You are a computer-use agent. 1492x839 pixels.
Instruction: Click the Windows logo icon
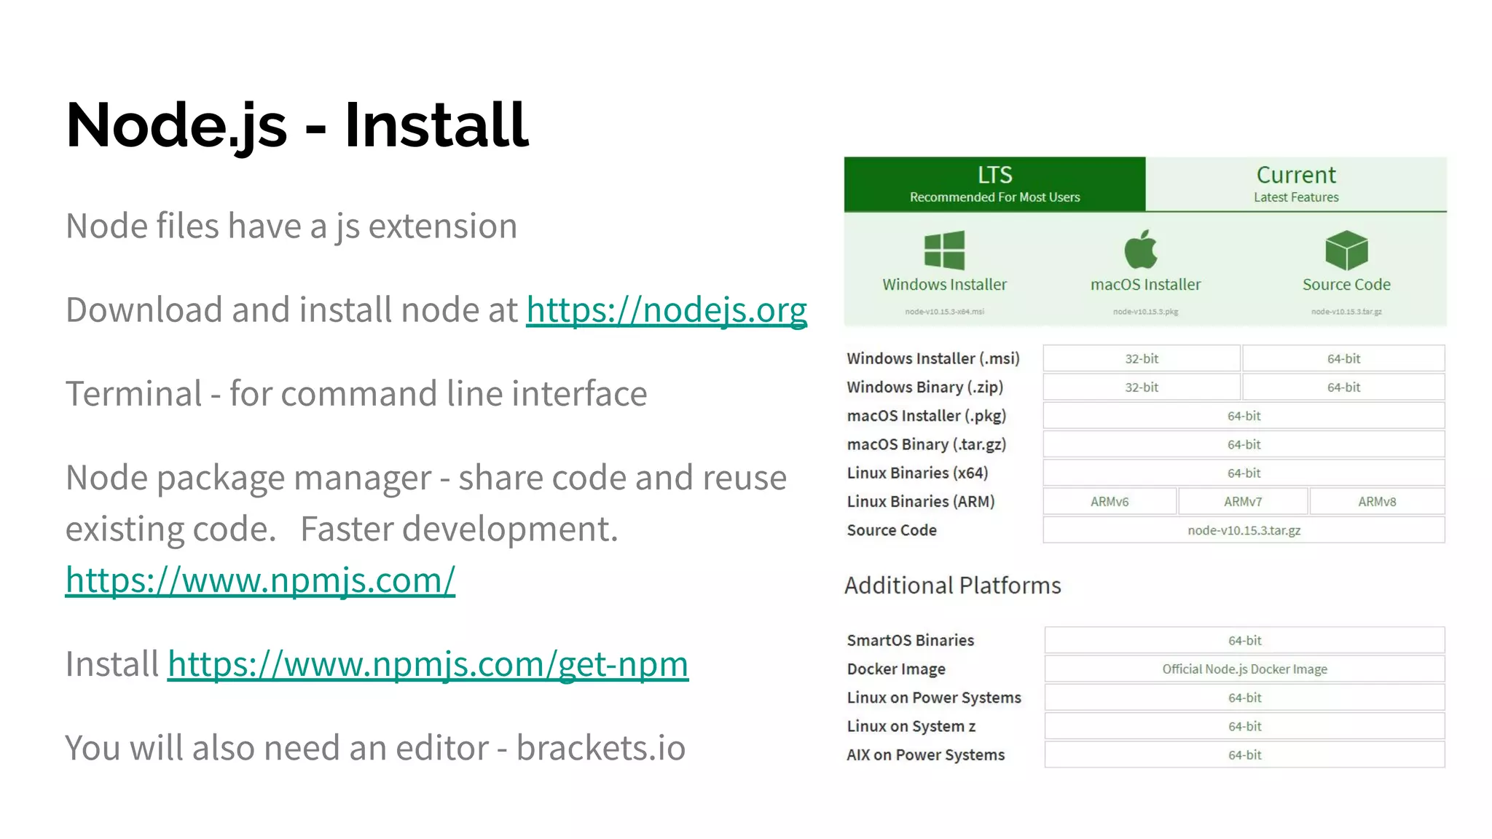[944, 251]
